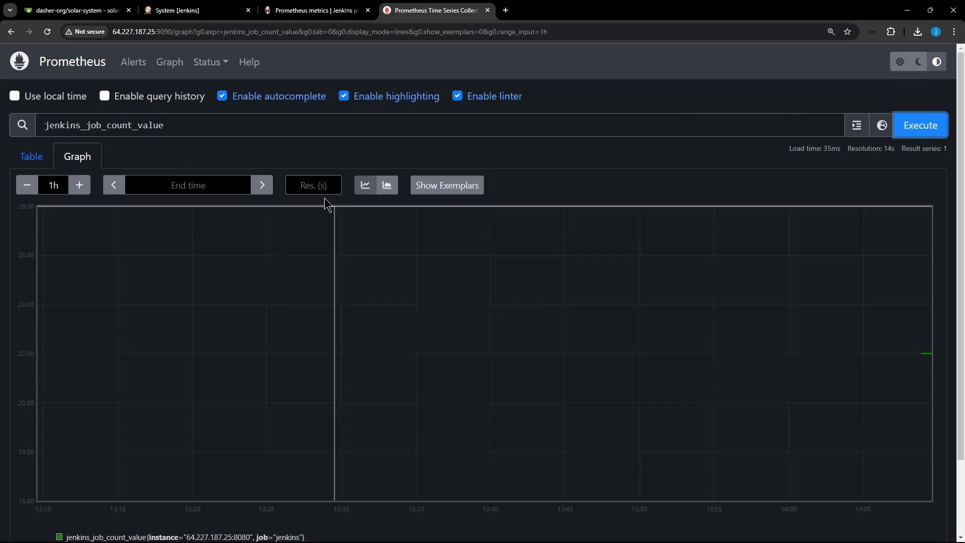The image size is (965, 543).
Task: Select the auto theme contrast icon
Action: (936, 62)
